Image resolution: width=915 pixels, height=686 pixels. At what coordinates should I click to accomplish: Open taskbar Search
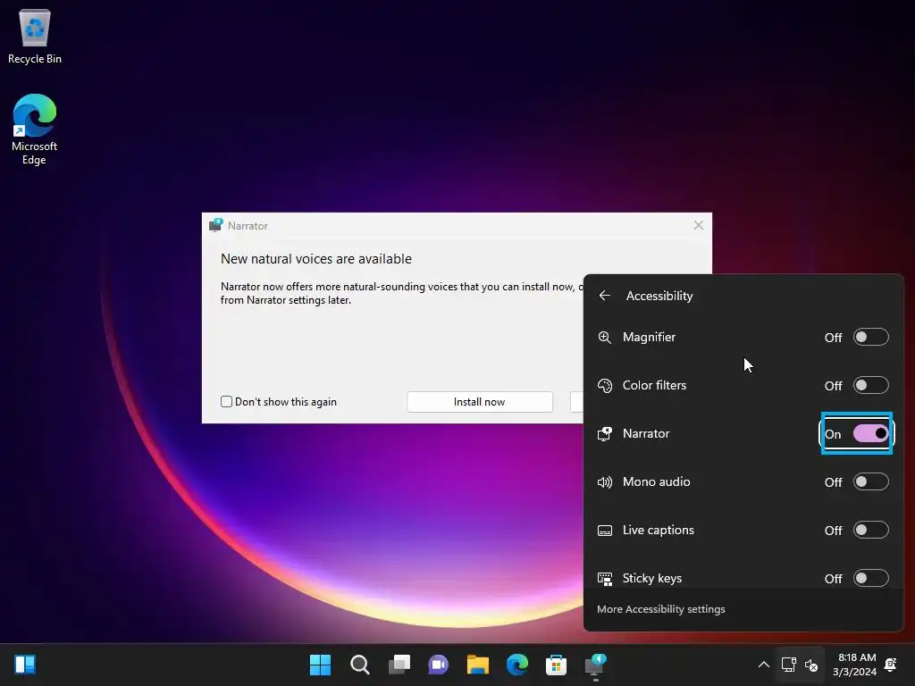click(x=359, y=665)
